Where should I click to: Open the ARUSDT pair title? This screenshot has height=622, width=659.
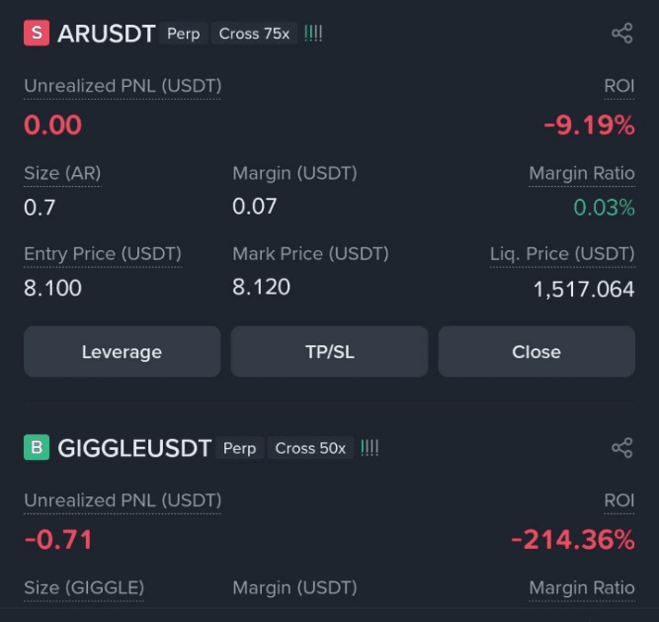click(x=107, y=34)
